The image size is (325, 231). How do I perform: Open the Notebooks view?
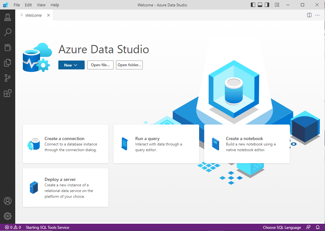click(8, 48)
